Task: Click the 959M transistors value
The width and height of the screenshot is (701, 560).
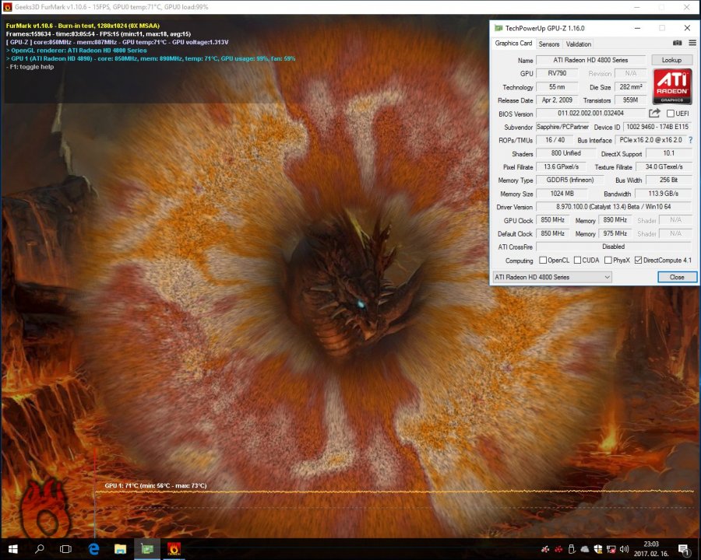Action: (x=630, y=100)
